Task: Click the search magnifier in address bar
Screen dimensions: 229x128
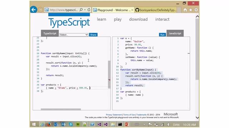Action: (81, 10)
